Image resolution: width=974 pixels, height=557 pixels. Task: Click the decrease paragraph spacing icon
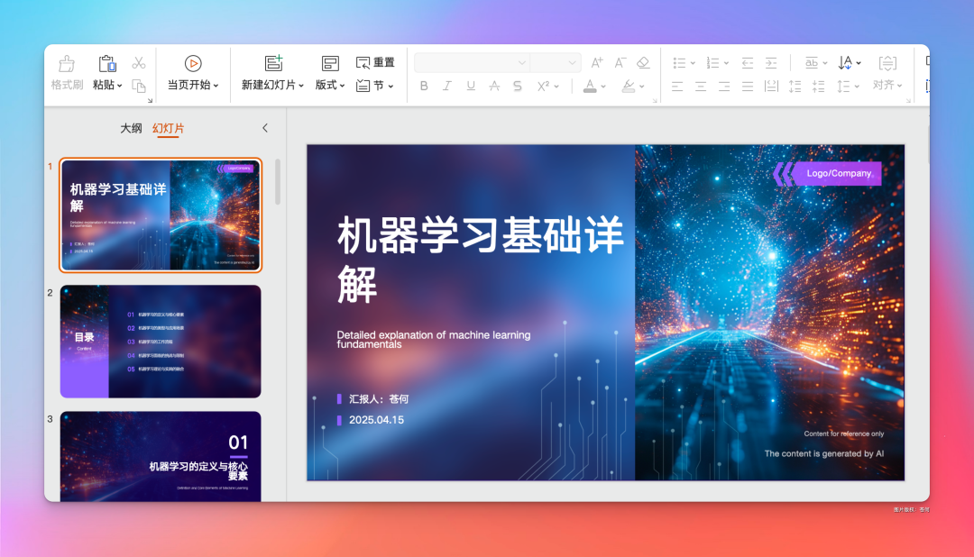818,87
